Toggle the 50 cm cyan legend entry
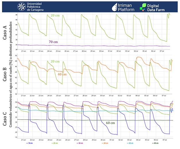Viewport: 180px width, 149px height. [x=129, y=143]
